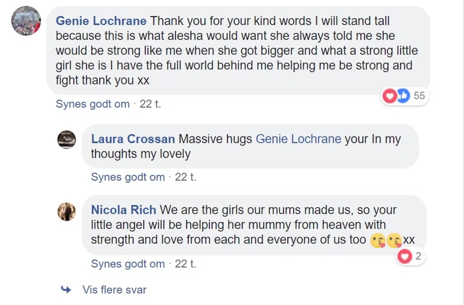This screenshot has height=305, width=464.
Task: Like Genie Lochrane's comment with Synes godt om
Action: [x=92, y=104]
